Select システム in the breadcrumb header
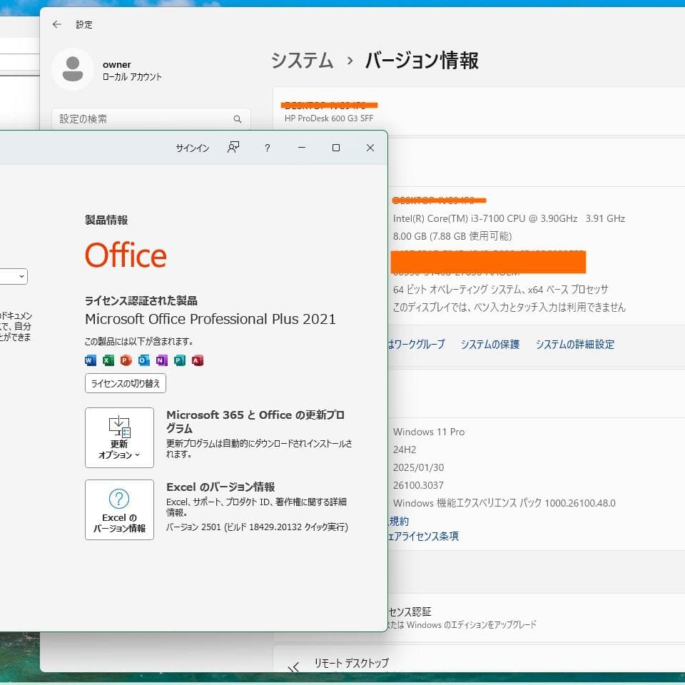This screenshot has width=685, height=685. [302, 61]
